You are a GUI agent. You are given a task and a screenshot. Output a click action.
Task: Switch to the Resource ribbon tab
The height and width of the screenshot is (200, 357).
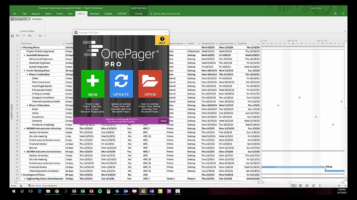(x=36, y=14)
